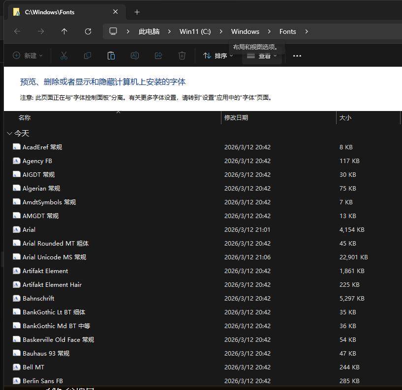Select Arial Rounded MT 粗体 font

click(x=56, y=243)
